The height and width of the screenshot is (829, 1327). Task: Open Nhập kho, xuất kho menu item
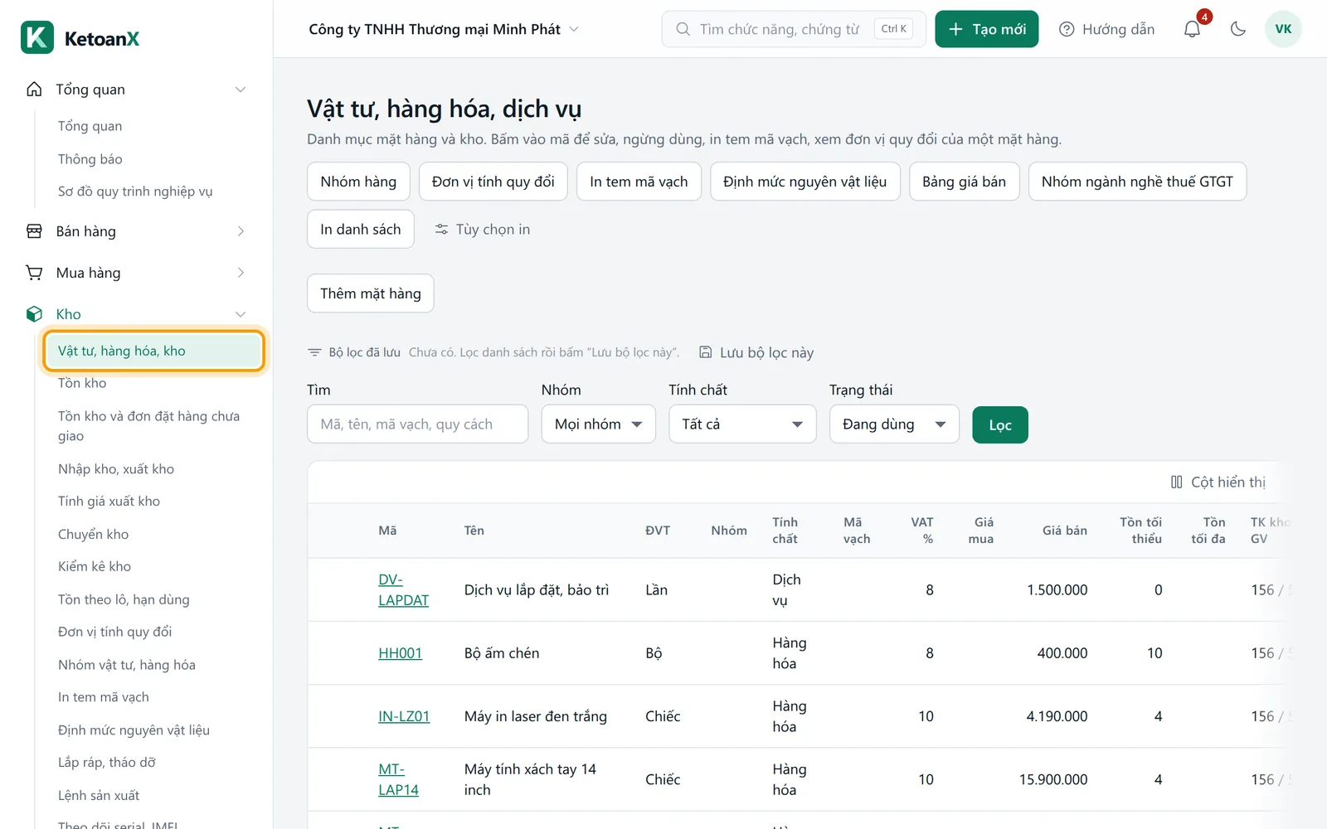point(116,469)
